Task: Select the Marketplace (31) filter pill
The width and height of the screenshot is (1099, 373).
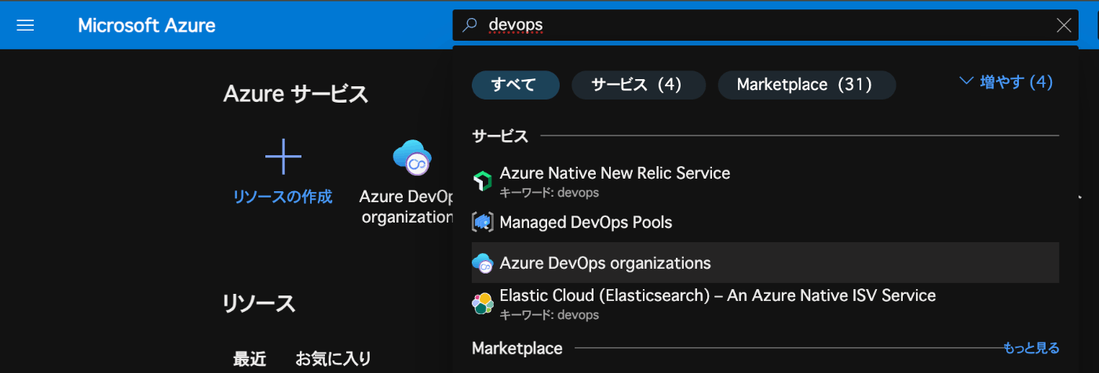Action: click(x=806, y=85)
